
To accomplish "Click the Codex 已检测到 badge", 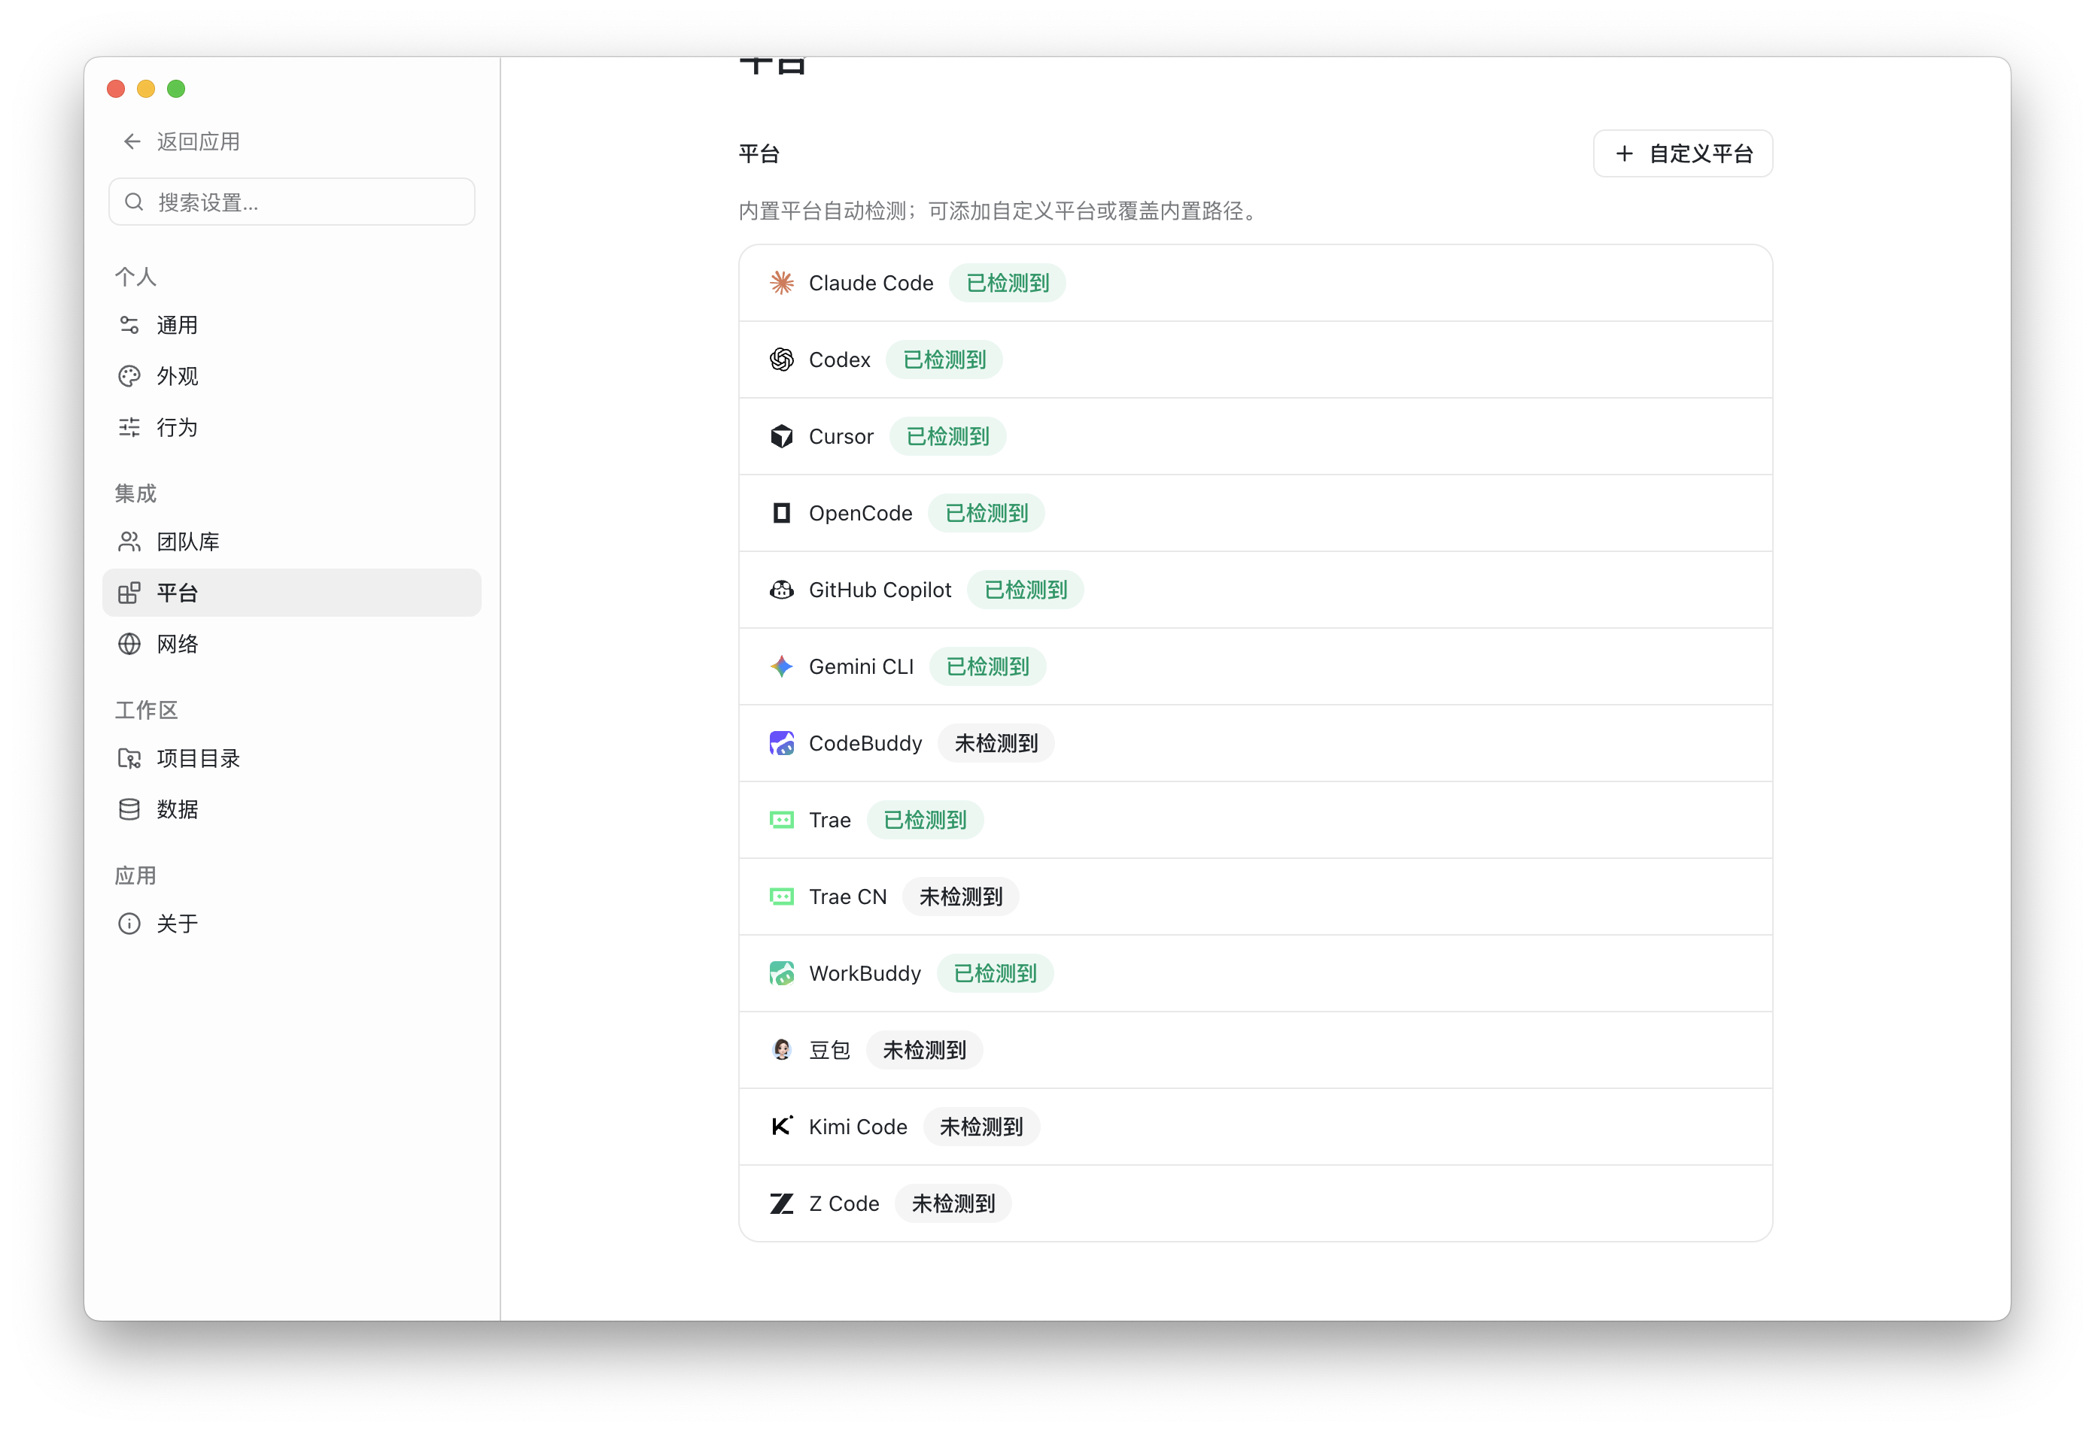I will [944, 360].
